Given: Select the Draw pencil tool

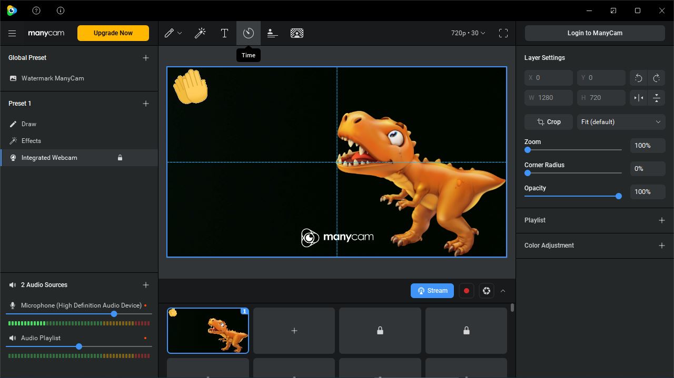Looking at the screenshot, I should (169, 33).
